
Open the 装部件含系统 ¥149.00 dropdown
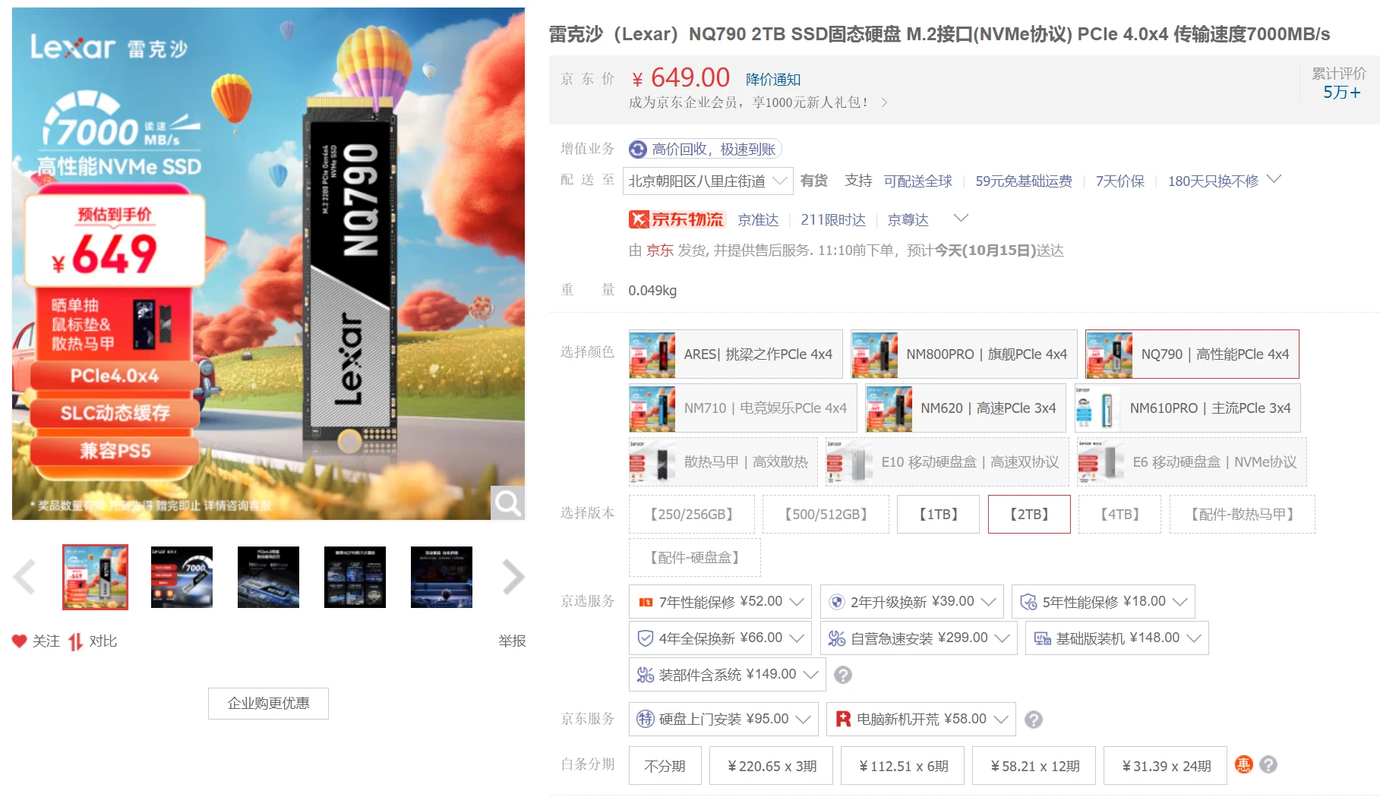pyautogui.click(x=728, y=675)
